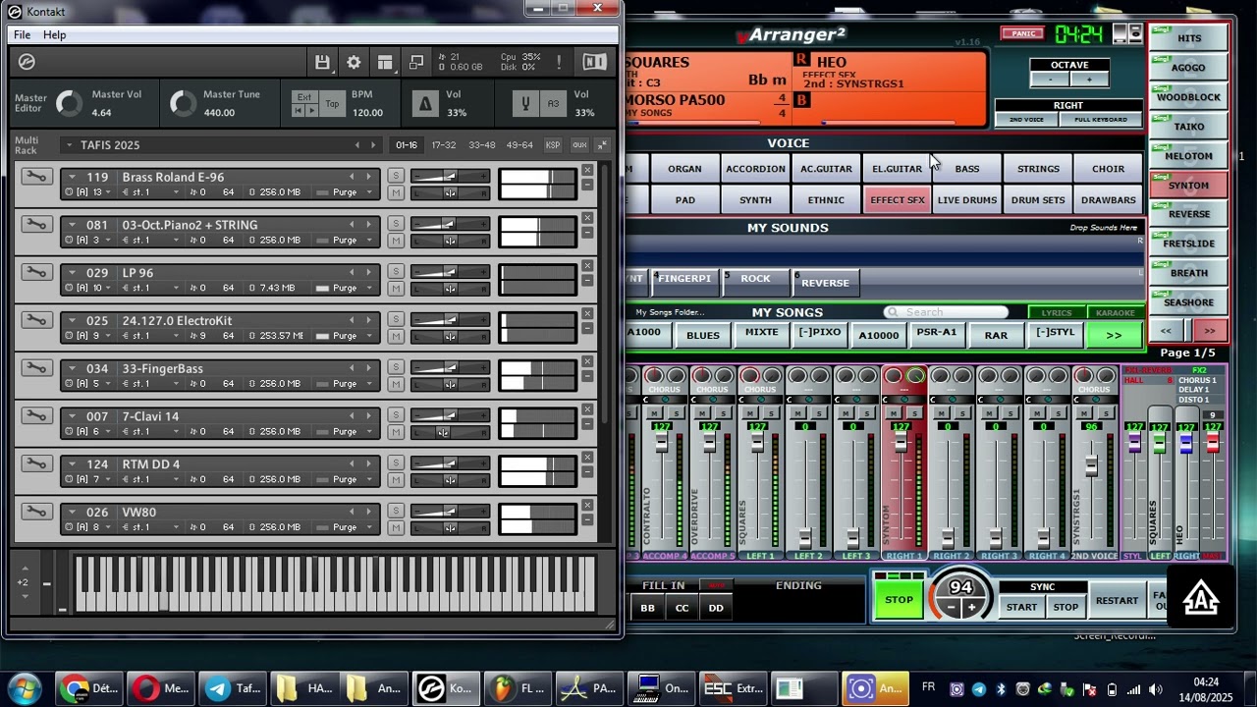Toggle FULL KEYBOARD mode

pos(1101,120)
